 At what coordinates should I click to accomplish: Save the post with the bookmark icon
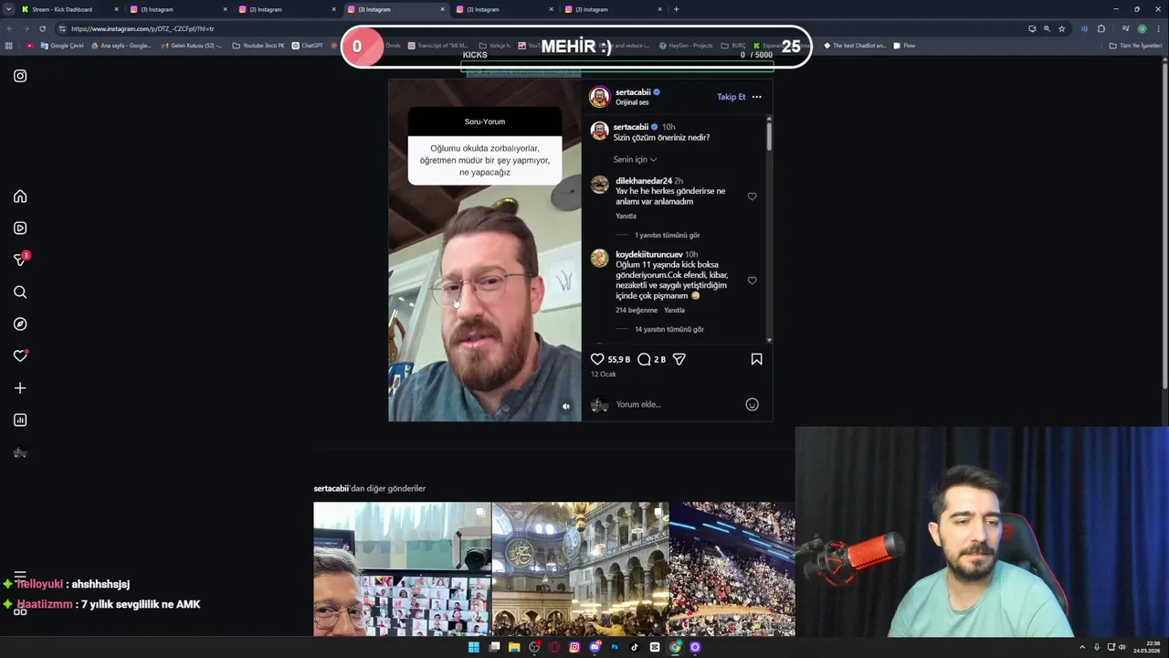(756, 359)
